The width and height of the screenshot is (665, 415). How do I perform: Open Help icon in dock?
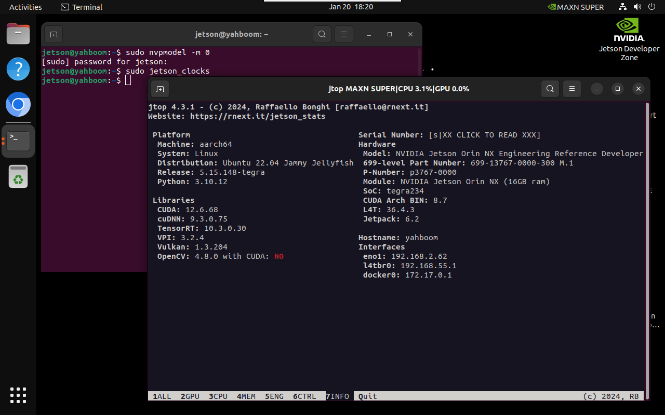click(18, 70)
